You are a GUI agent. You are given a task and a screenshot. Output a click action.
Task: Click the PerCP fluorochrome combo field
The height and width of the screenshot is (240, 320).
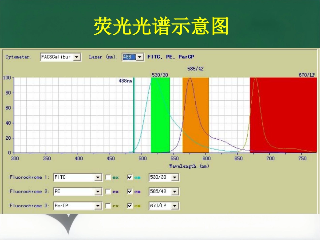pyautogui.click(x=77, y=206)
